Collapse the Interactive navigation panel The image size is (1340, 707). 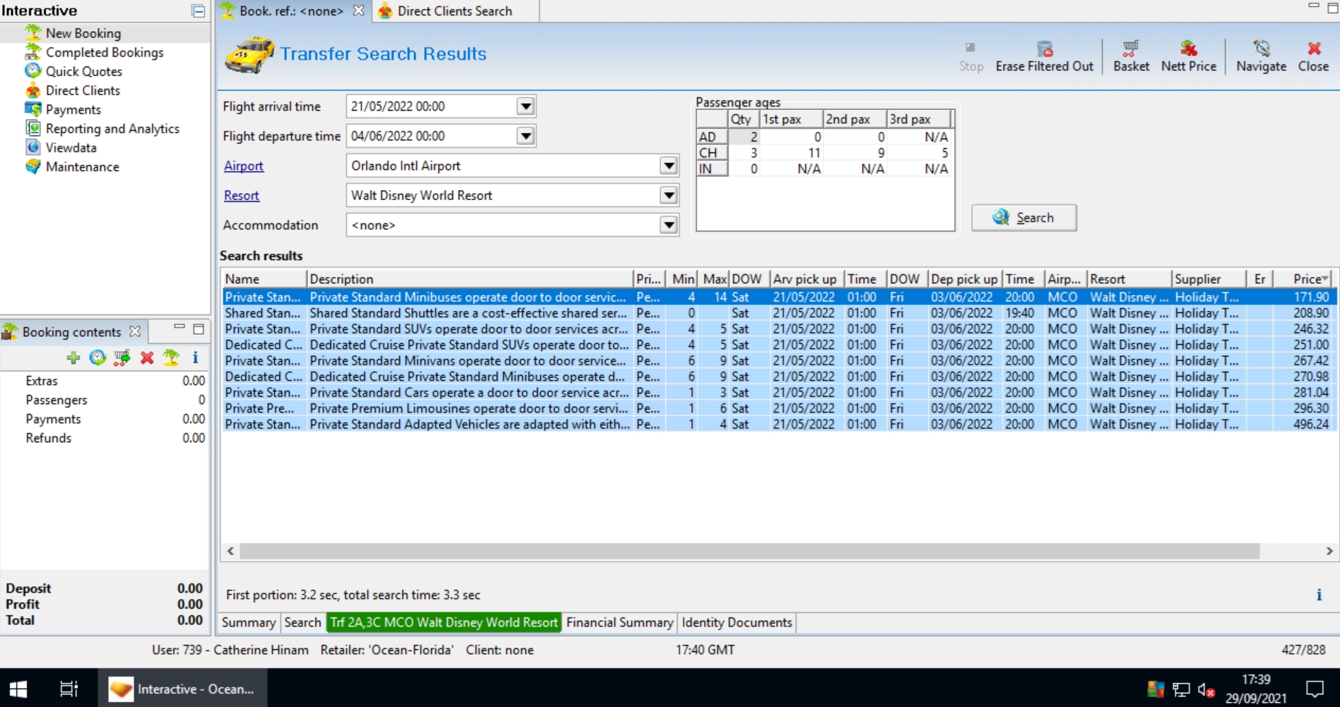[x=198, y=11]
